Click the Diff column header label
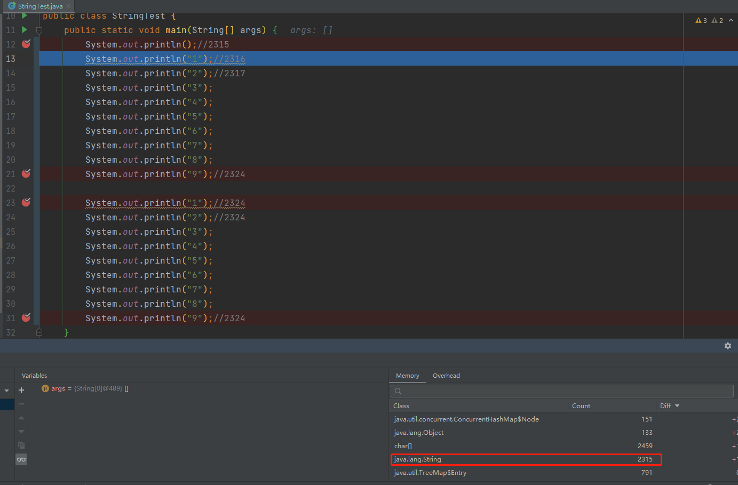Image resolution: width=738 pixels, height=485 pixels. [665, 406]
